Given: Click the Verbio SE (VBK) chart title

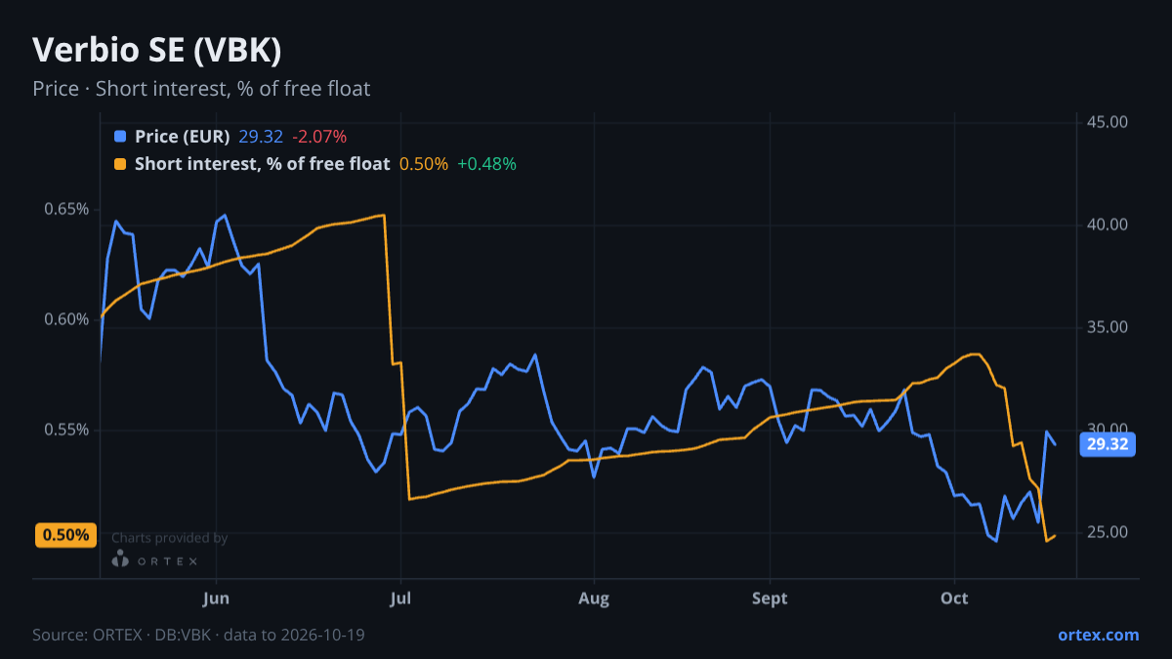Looking at the screenshot, I should pos(157,50).
